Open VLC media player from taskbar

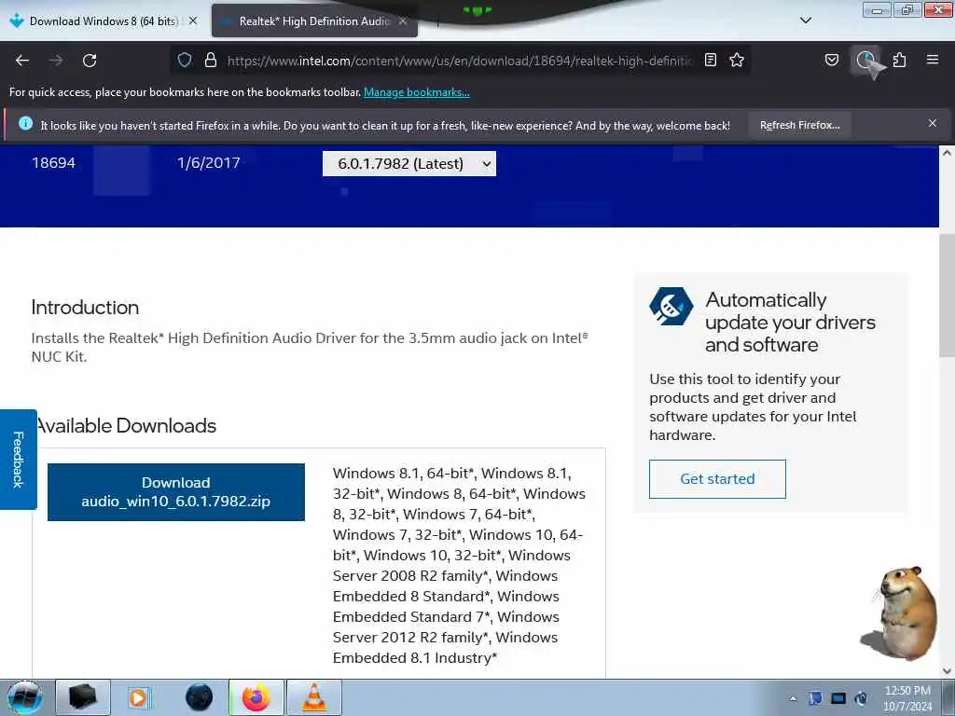pyautogui.click(x=314, y=697)
